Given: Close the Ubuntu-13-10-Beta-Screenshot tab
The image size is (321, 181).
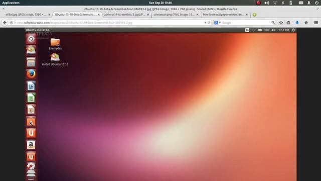Looking at the screenshot, I should (98, 15).
